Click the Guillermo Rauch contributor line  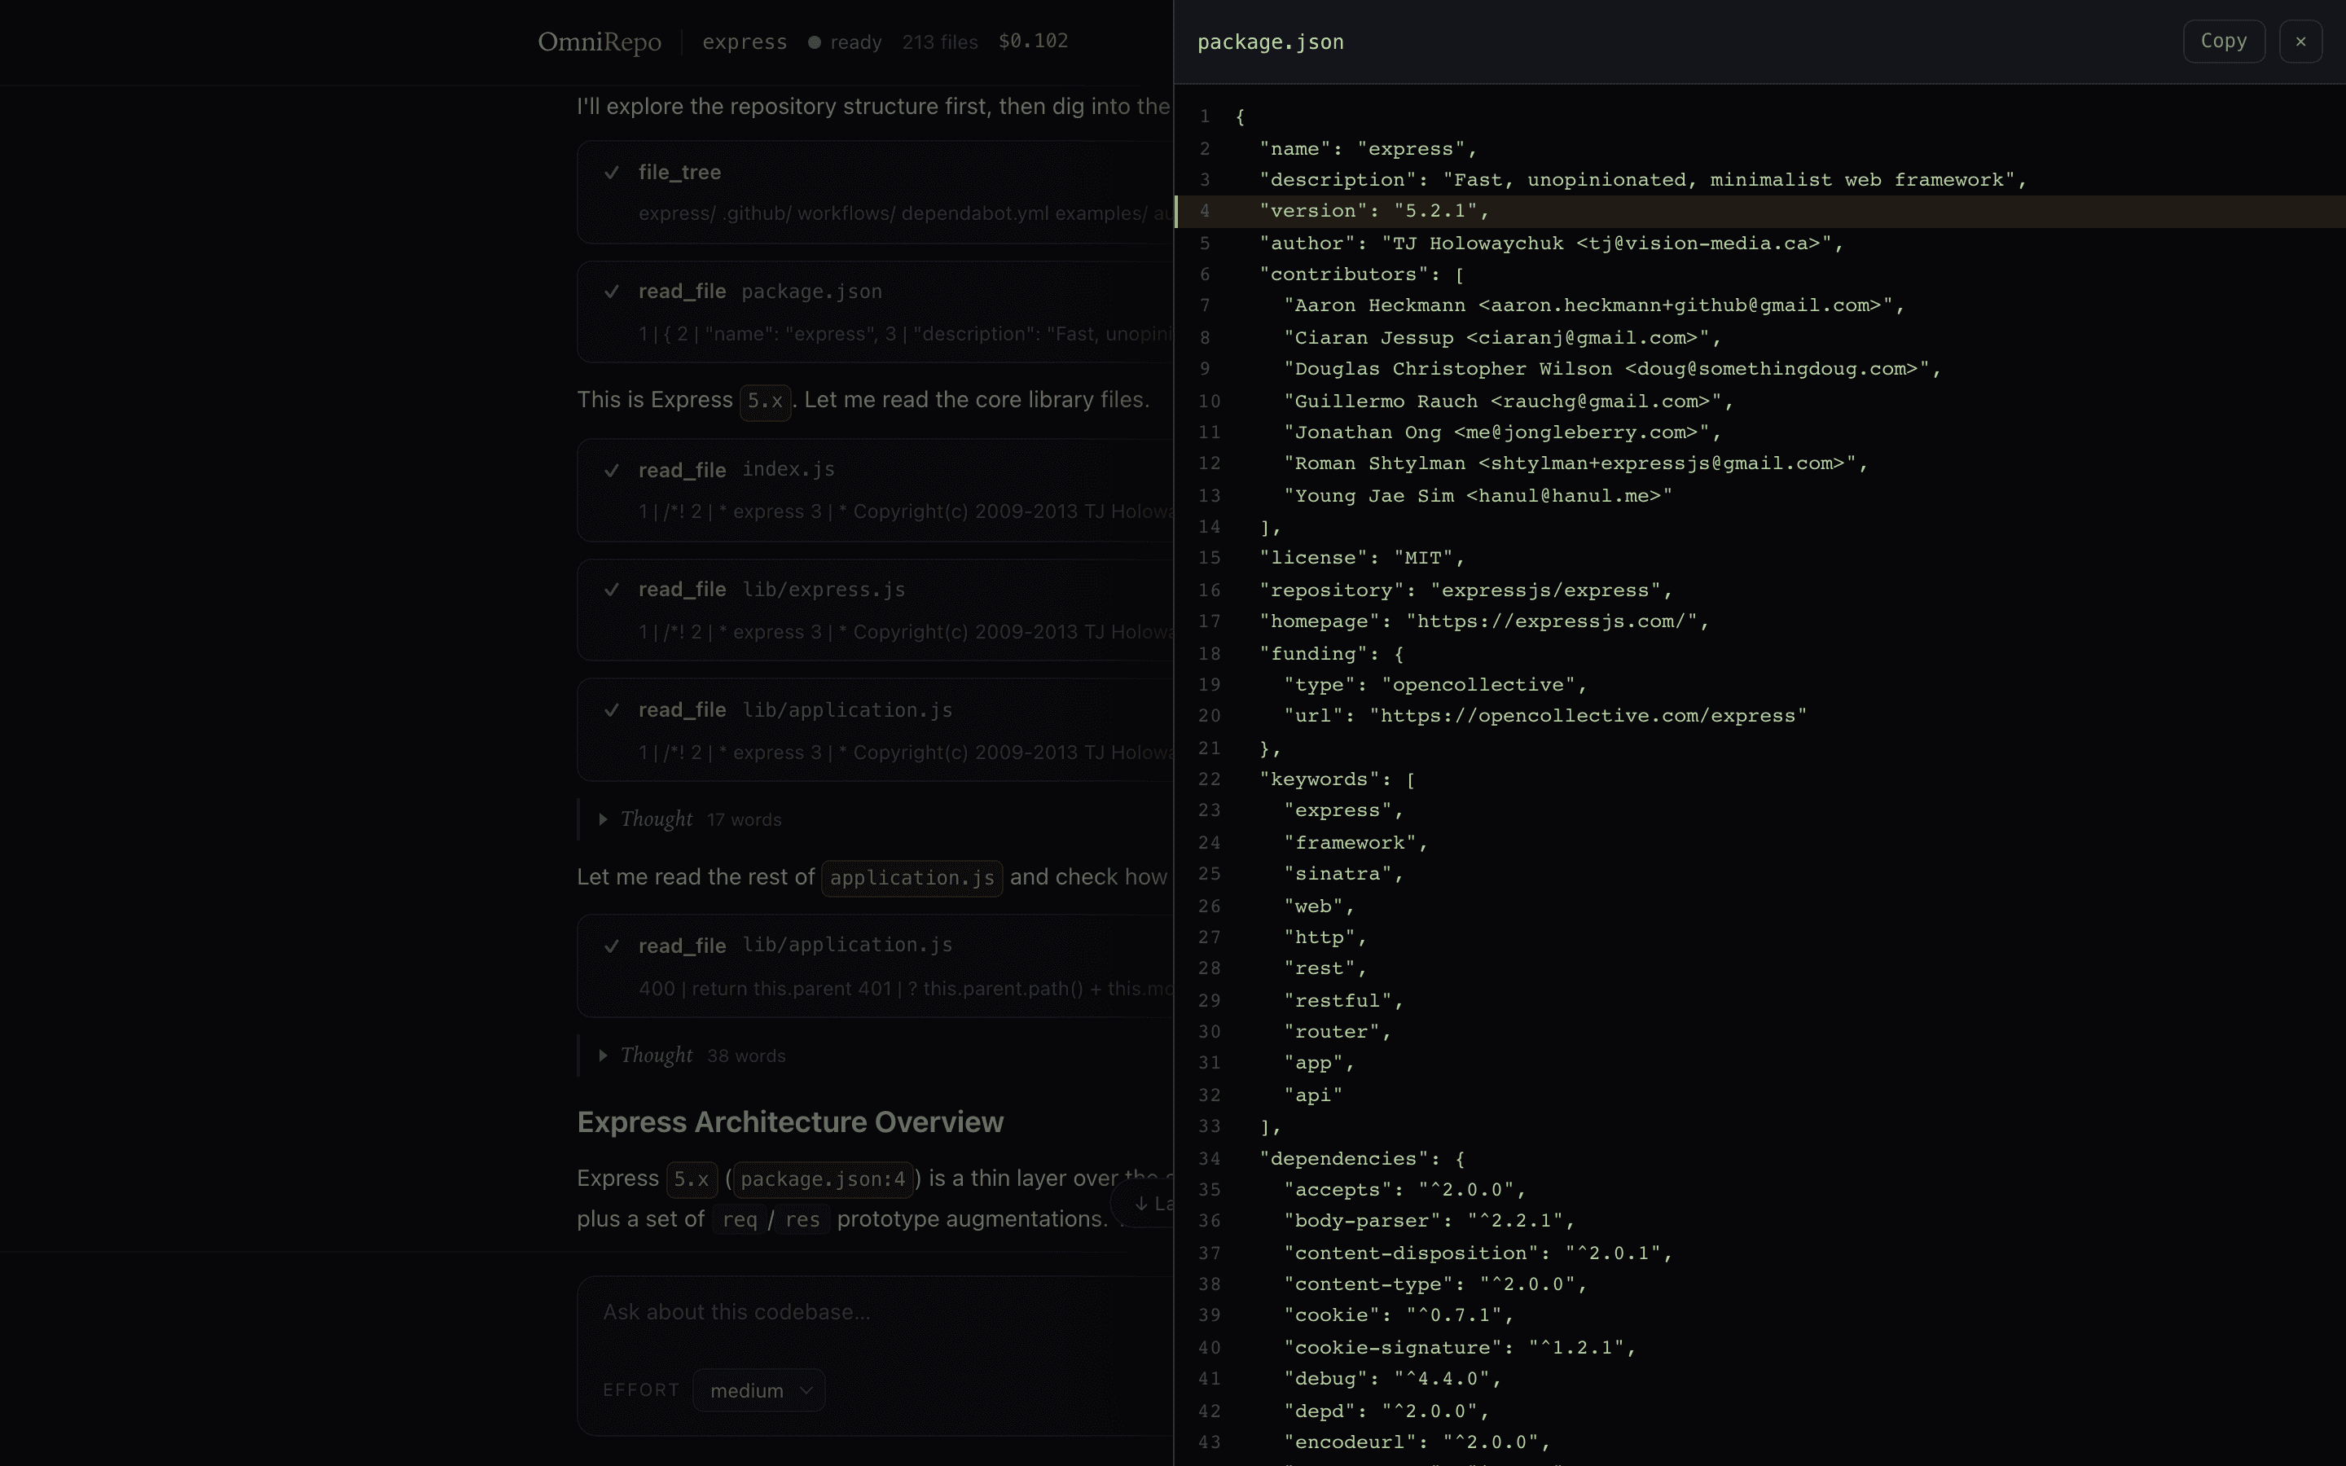pos(1759,401)
